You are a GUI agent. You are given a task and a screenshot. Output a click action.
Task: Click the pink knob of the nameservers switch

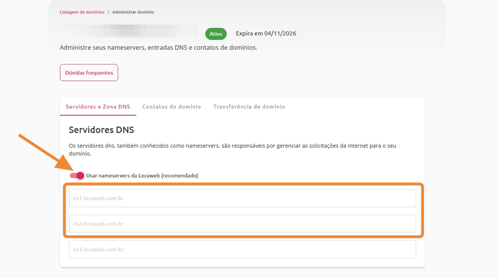(x=80, y=176)
